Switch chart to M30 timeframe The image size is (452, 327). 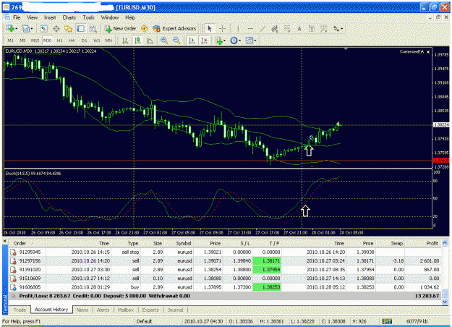(x=47, y=41)
